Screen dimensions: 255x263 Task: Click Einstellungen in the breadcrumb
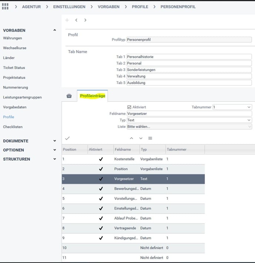click(69, 7)
